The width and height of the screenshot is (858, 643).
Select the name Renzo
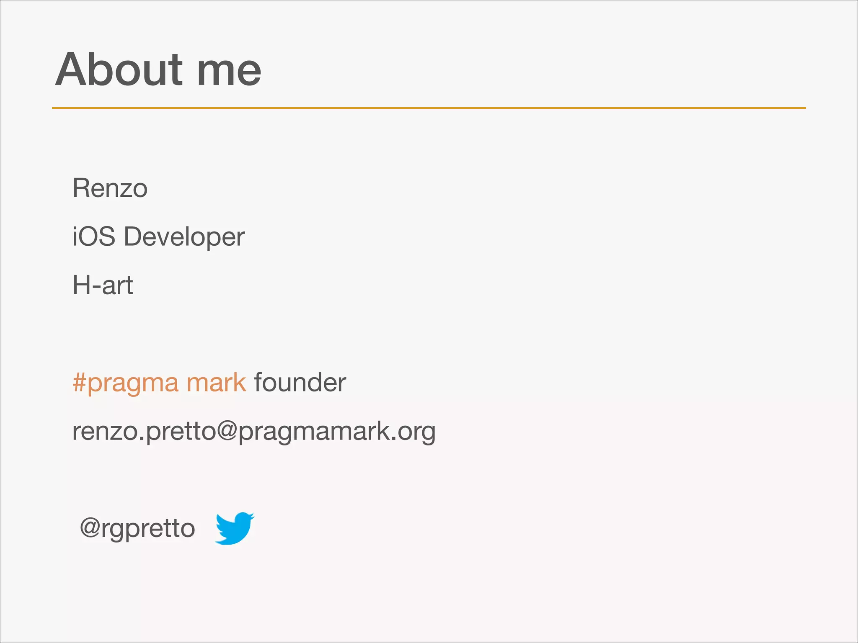(110, 188)
